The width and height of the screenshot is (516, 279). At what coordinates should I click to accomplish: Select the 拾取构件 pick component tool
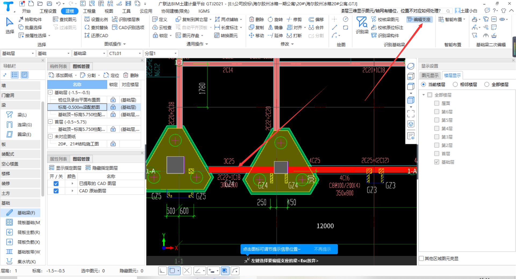coord(30,19)
